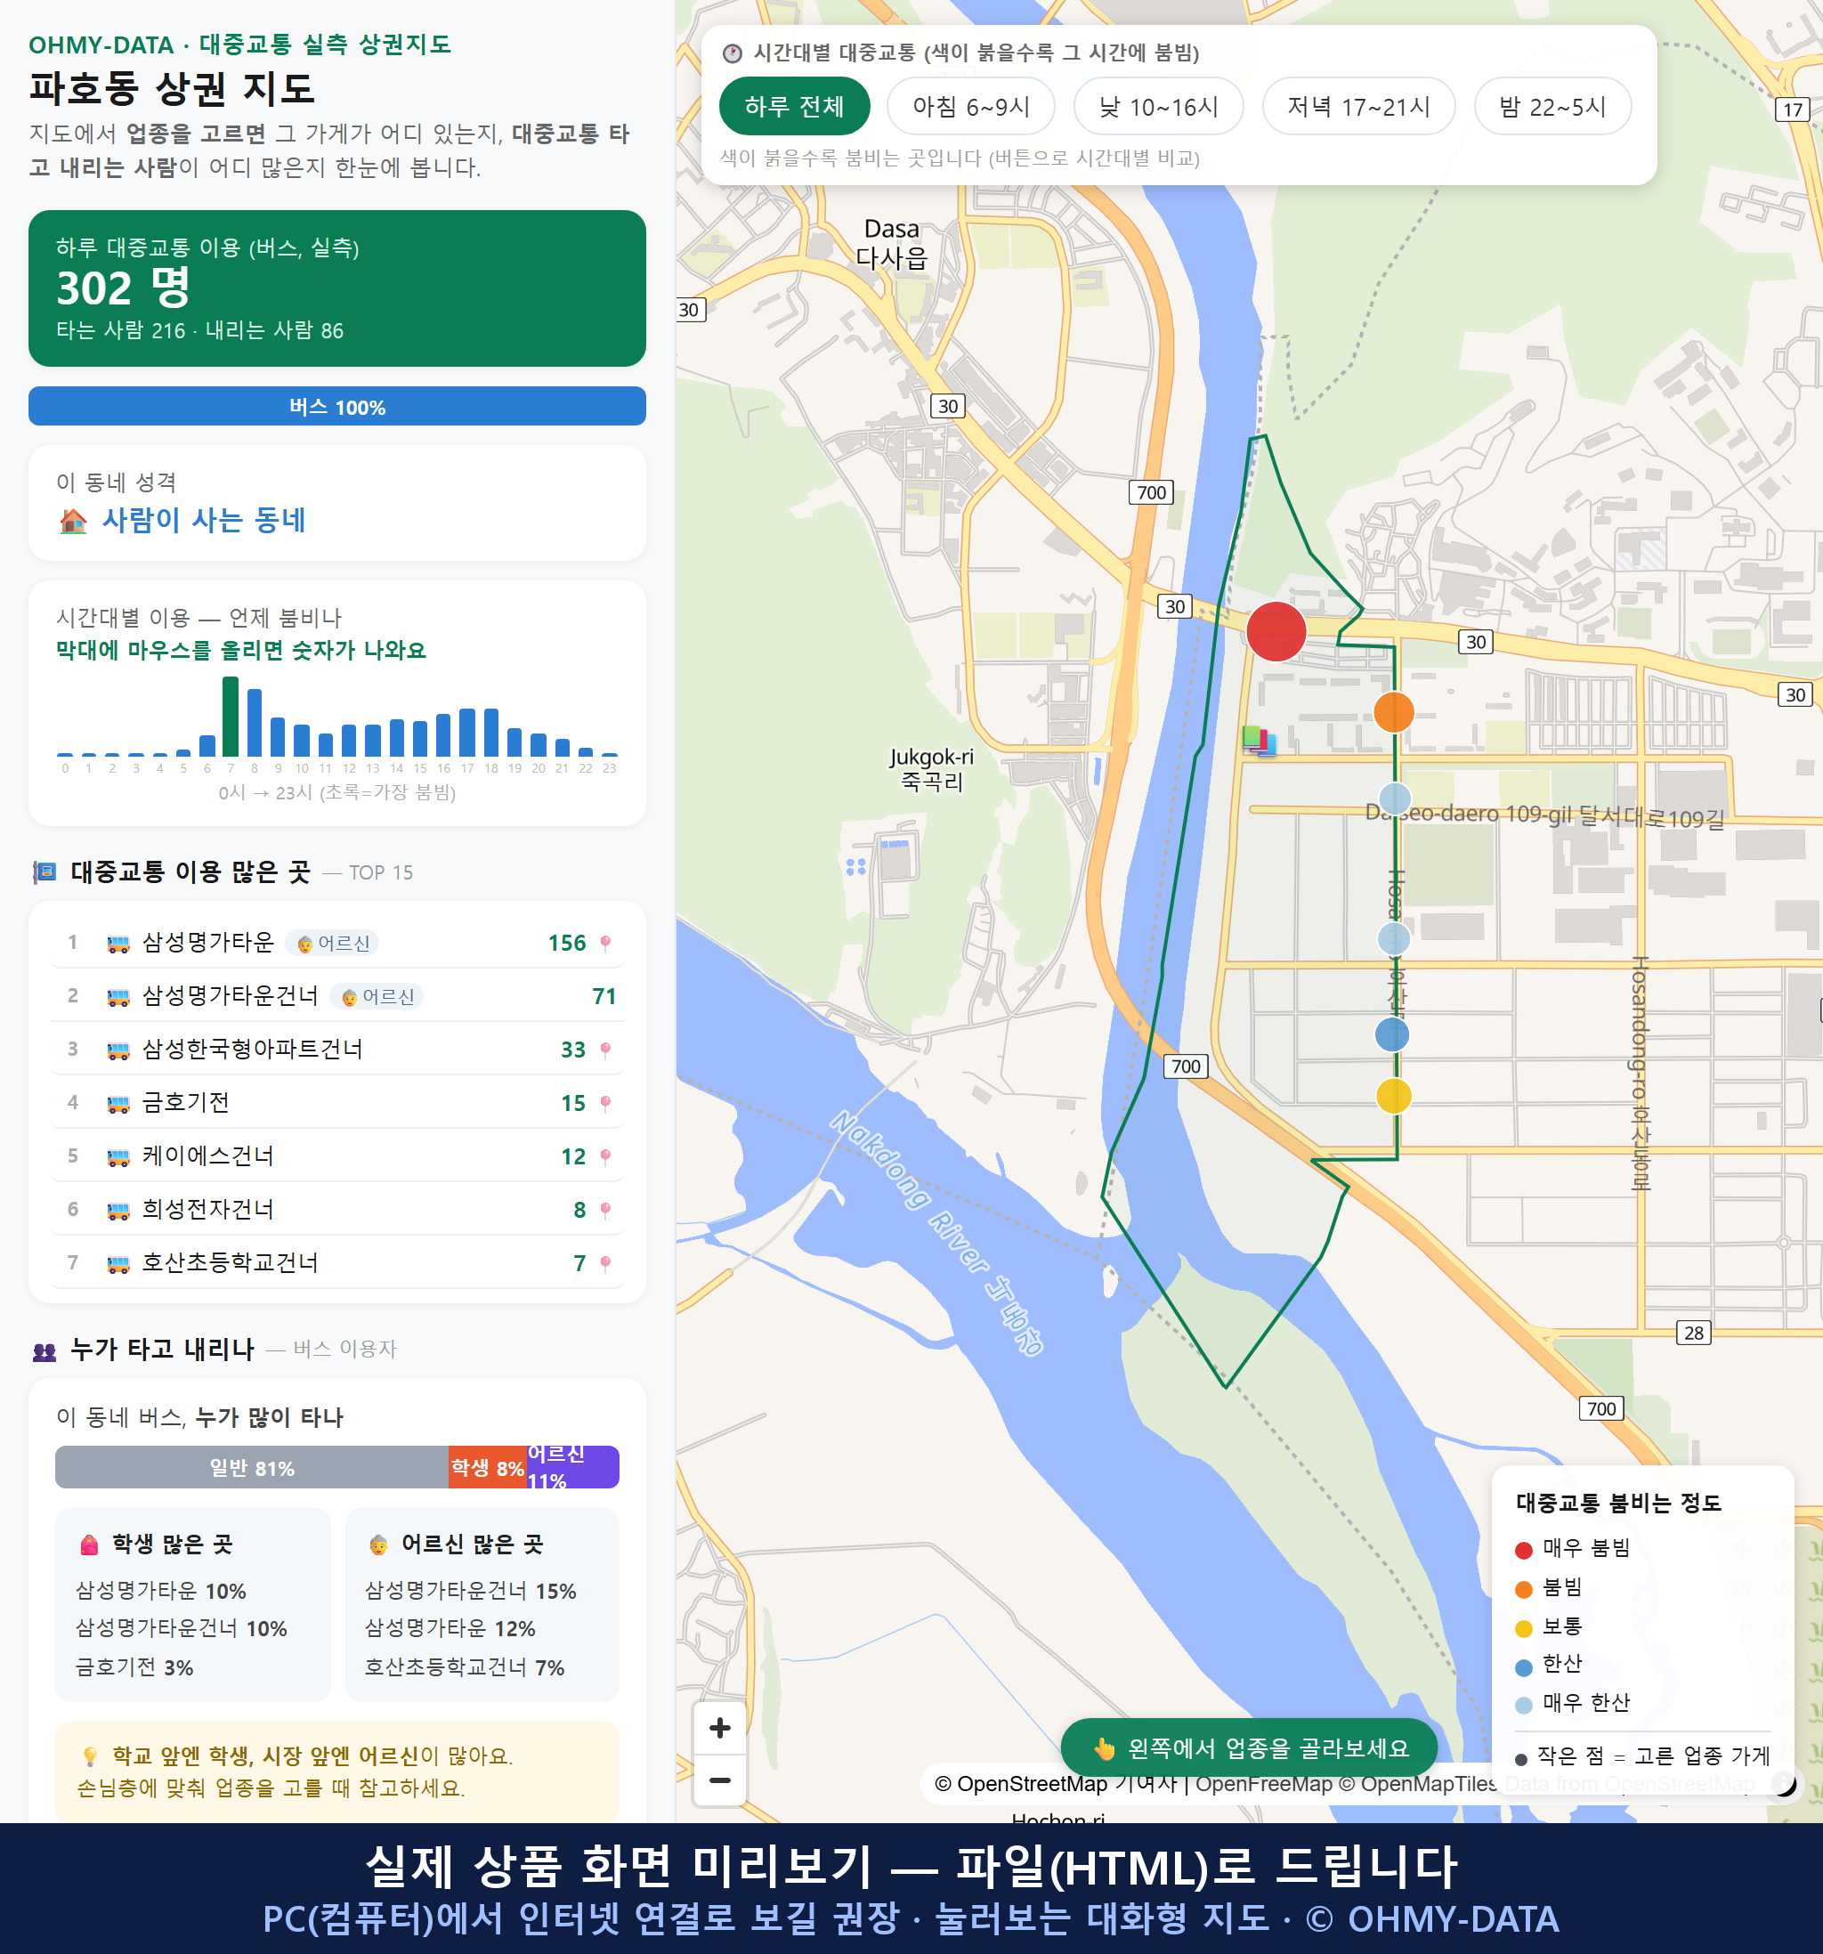
Task: Click the blue bar at hour 8
Action: [x=255, y=723]
